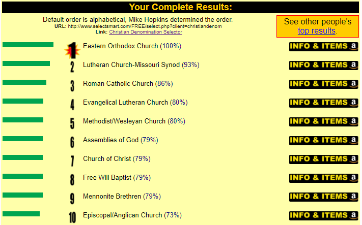Click INFO & ITEMS for Church of Christ
This screenshot has height=225, width=362.
pyautogui.click(x=323, y=159)
